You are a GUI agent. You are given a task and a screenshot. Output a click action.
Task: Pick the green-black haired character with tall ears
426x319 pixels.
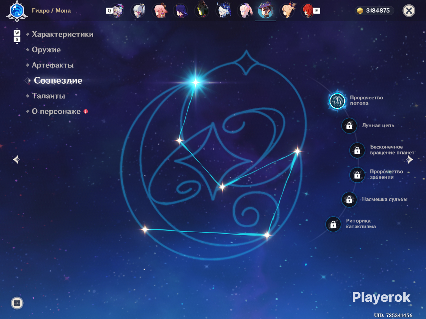[x=202, y=10]
